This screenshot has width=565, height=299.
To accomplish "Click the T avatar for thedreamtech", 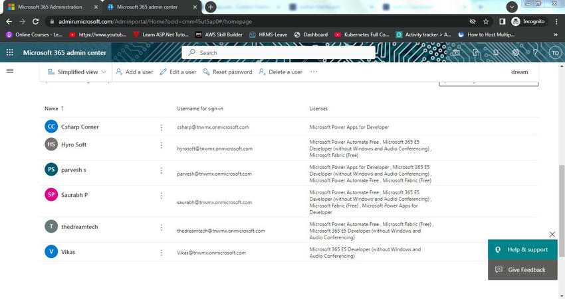I will (x=51, y=227).
